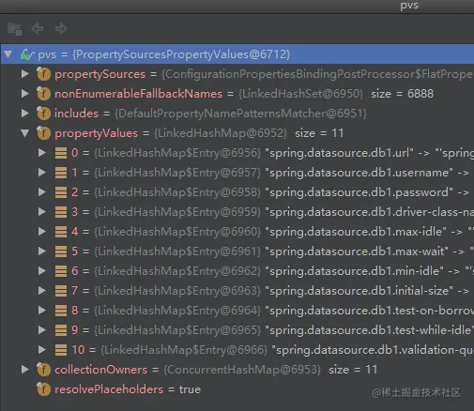
Task: Expand the includes node arrow
Action: point(25,114)
